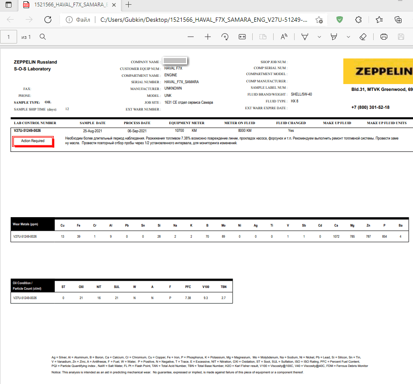The width and height of the screenshot is (413, 384).
Task: Click the phone number +7 (800) 301-52-18
Action: [x=370, y=107]
